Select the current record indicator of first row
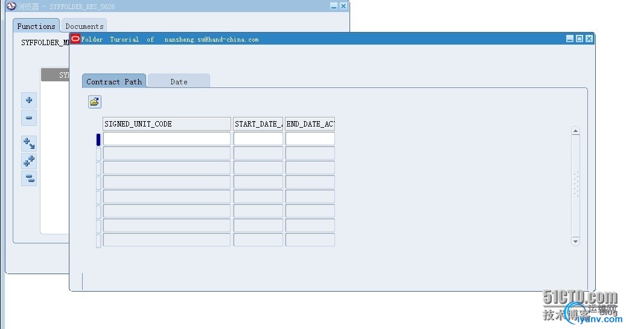 (98, 139)
